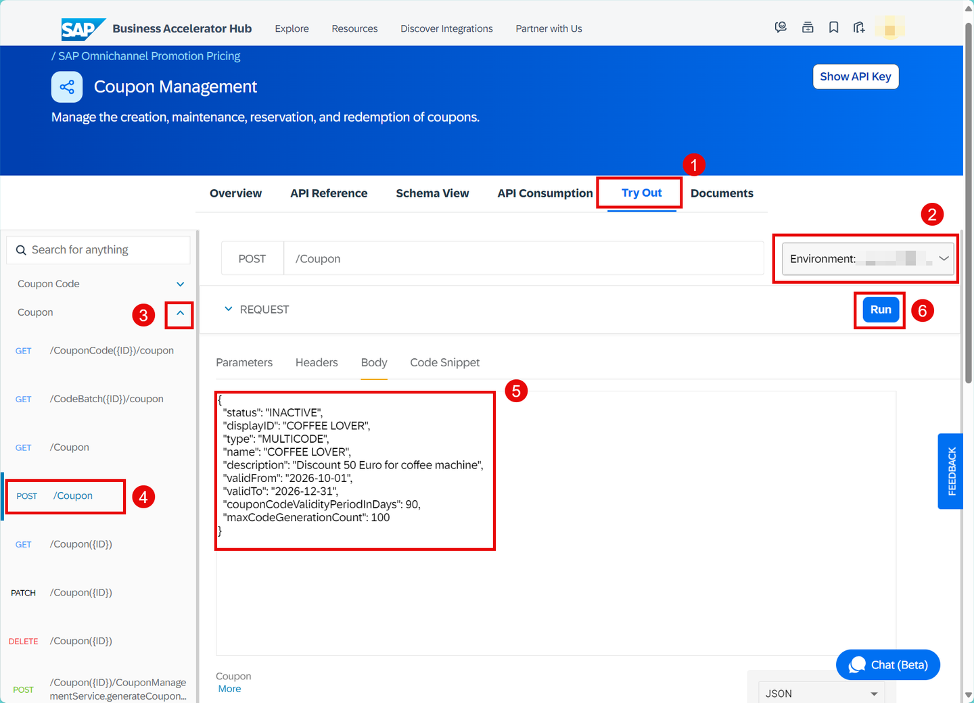Select the GET /Coupon endpoint

98,447
